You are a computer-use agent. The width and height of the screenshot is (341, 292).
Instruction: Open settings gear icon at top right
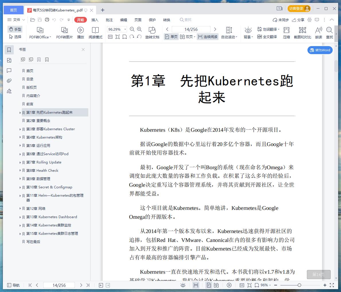pyautogui.click(x=309, y=20)
